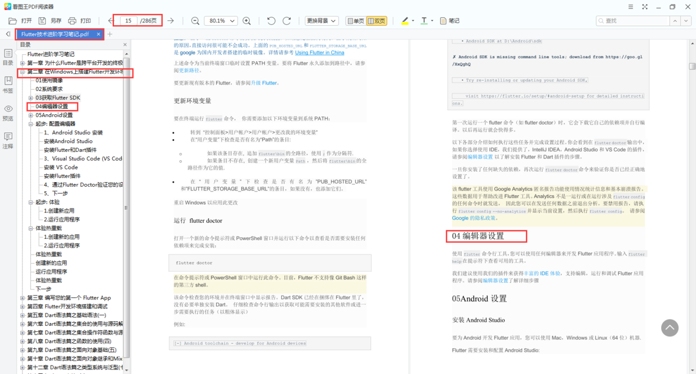Click the zoom out magnifier

click(x=195, y=21)
